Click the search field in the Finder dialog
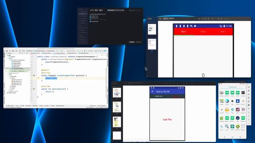Screen dimensions: 255x143 pyautogui.click(x=135, y=10)
